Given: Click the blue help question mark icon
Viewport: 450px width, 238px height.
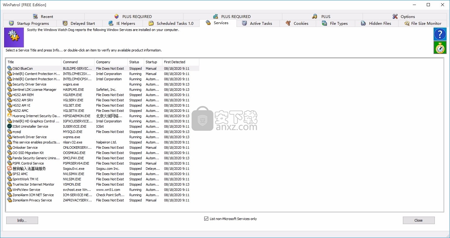Looking at the screenshot, I should click(440, 34).
